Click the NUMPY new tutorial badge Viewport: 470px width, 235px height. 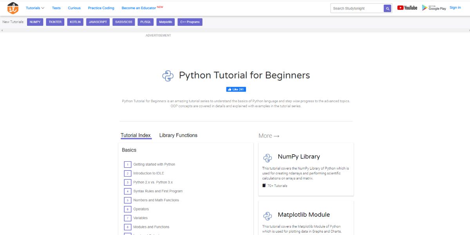[34, 22]
